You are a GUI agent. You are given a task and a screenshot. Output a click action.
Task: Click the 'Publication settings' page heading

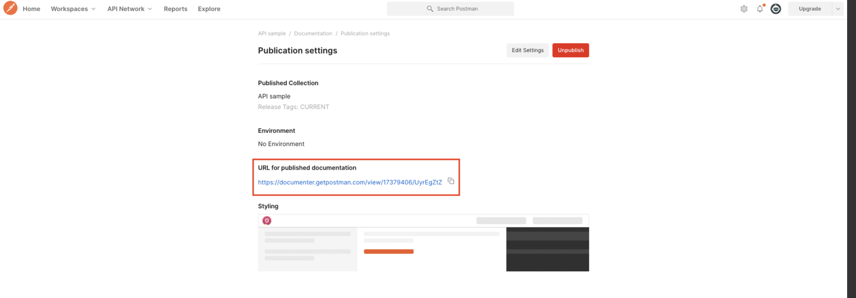coord(298,51)
